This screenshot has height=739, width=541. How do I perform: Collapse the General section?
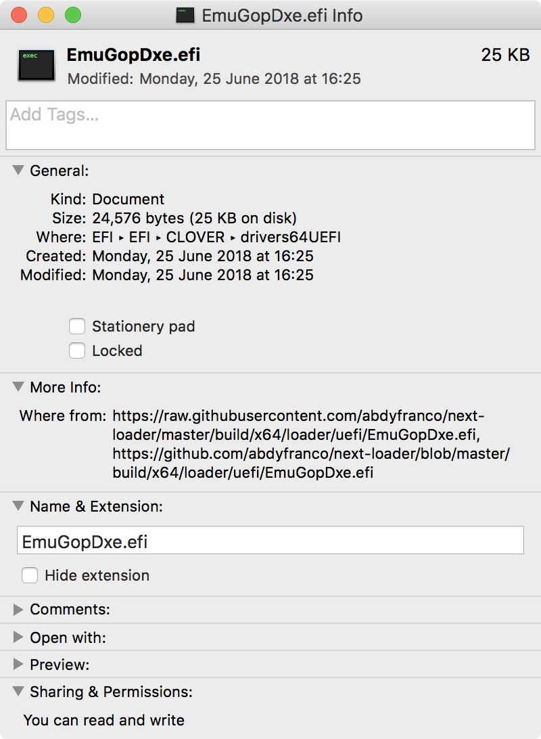(x=18, y=171)
